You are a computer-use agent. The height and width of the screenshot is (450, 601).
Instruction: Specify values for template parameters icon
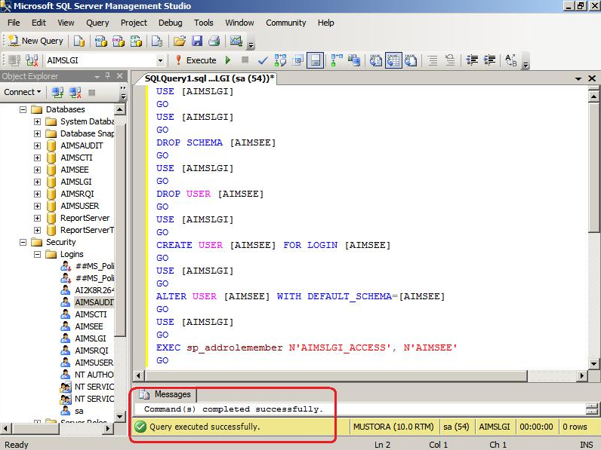[511, 60]
